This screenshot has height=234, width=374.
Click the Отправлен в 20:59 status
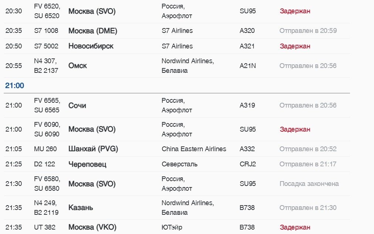point(308,31)
